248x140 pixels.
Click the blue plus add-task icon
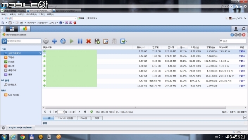point(54,41)
